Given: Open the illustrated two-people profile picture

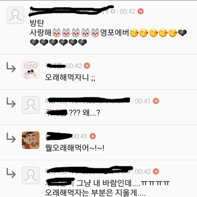Looking at the screenshot, I should pyautogui.click(x=31, y=70).
